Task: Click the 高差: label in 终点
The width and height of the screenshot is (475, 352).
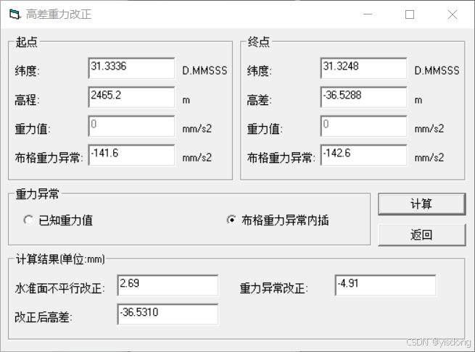Action: click(260, 100)
